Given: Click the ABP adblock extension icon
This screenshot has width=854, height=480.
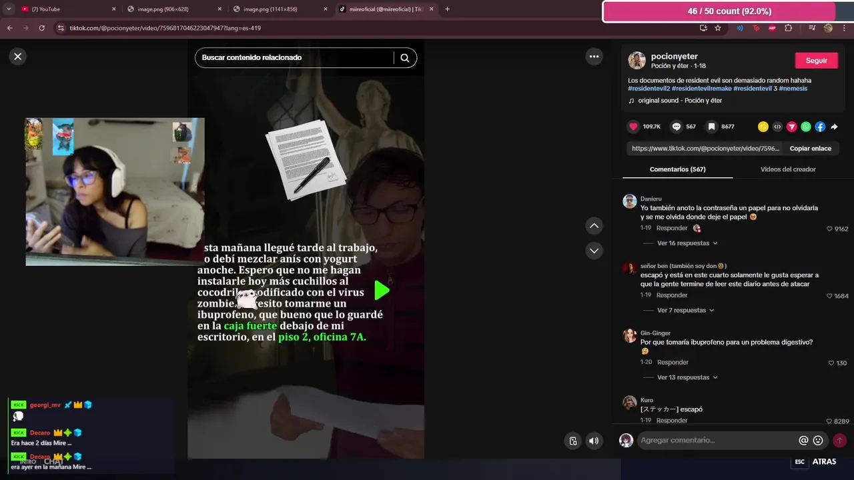Looking at the screenshot, I should tap(772, 28).
